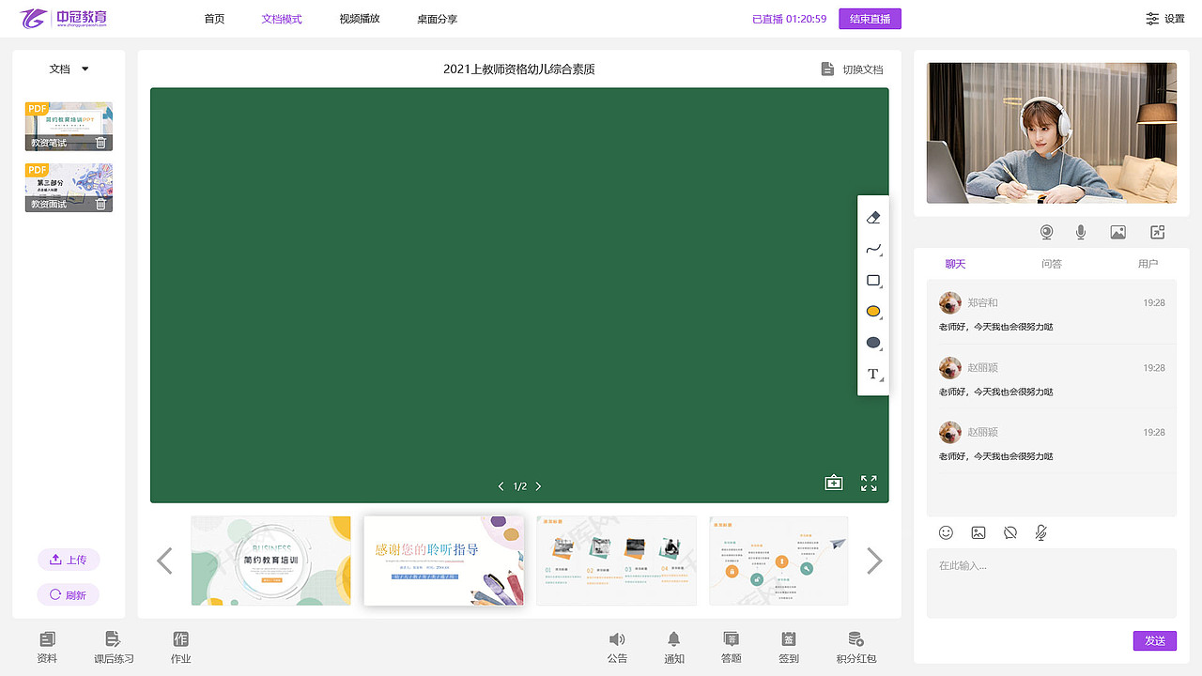
Task: Click the 结束直播 end live button
Action: coord(869,17)
